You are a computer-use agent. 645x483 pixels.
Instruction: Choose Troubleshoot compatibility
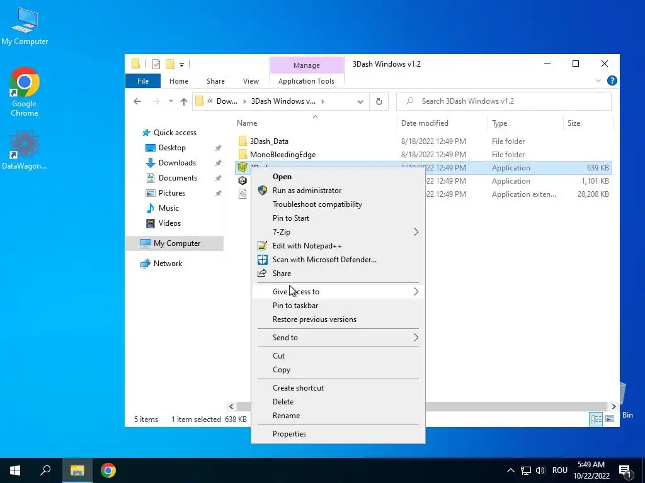(x=338, y=204)
